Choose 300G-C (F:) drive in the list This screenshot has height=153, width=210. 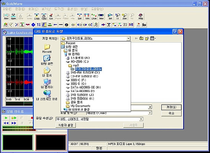tap(76, 80)
